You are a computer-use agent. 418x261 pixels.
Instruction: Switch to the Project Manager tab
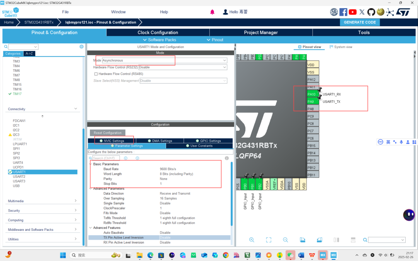261,32
